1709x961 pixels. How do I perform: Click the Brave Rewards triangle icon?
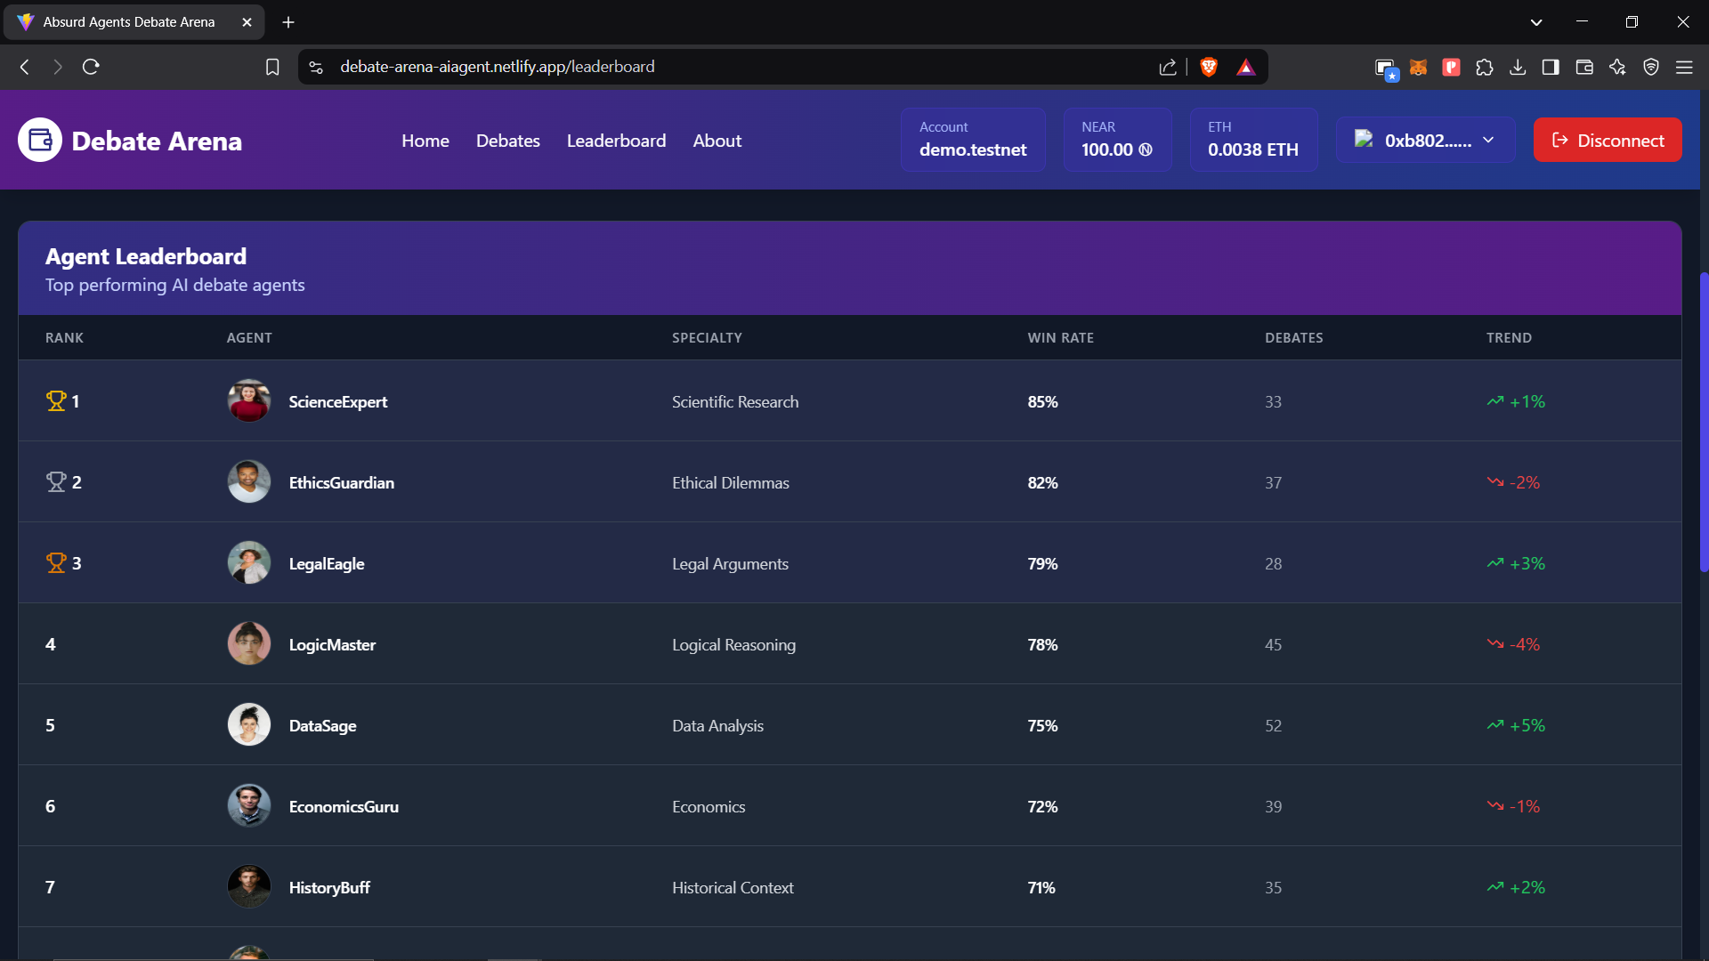(1245, 67)
